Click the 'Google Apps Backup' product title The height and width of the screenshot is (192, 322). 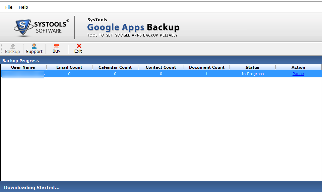coord(133,27)
